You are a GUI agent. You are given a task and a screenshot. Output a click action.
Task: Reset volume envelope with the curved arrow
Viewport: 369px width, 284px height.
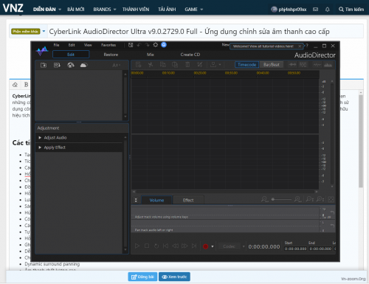[332, 212]
